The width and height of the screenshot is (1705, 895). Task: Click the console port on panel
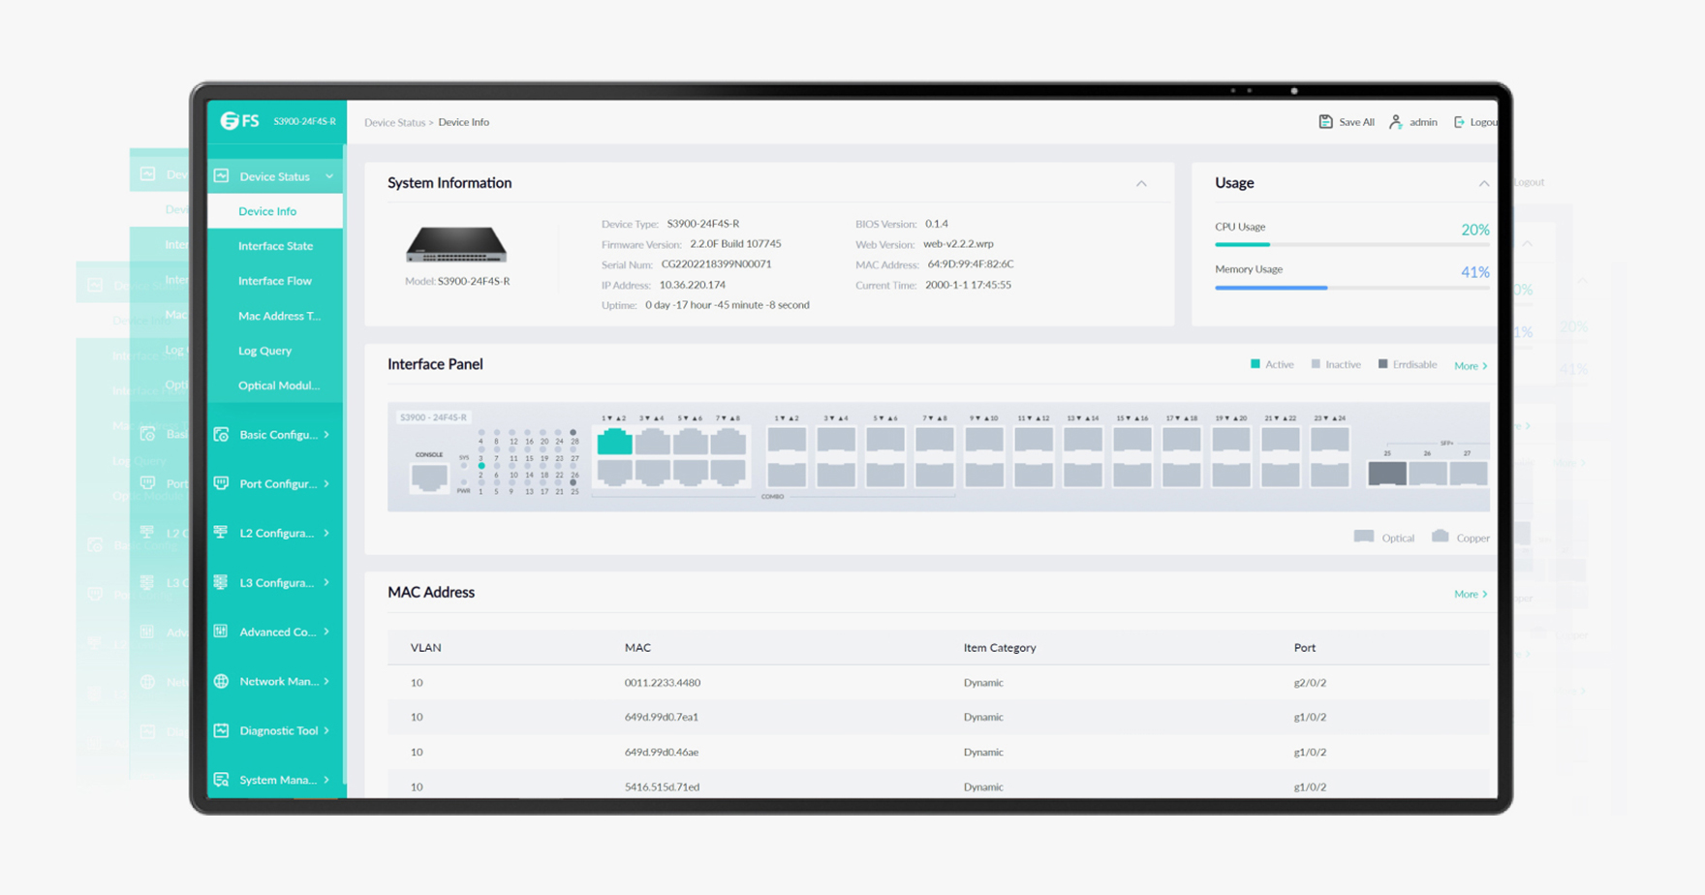pyautogui.click(x=429, y=477)
